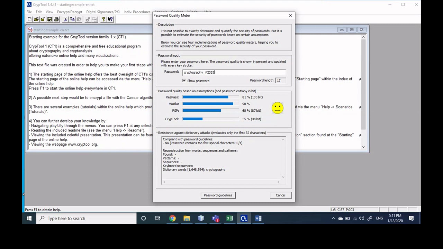Click the Print toolbar icon
The width and height of the screenshot is (443, 249).
(56, 19)
